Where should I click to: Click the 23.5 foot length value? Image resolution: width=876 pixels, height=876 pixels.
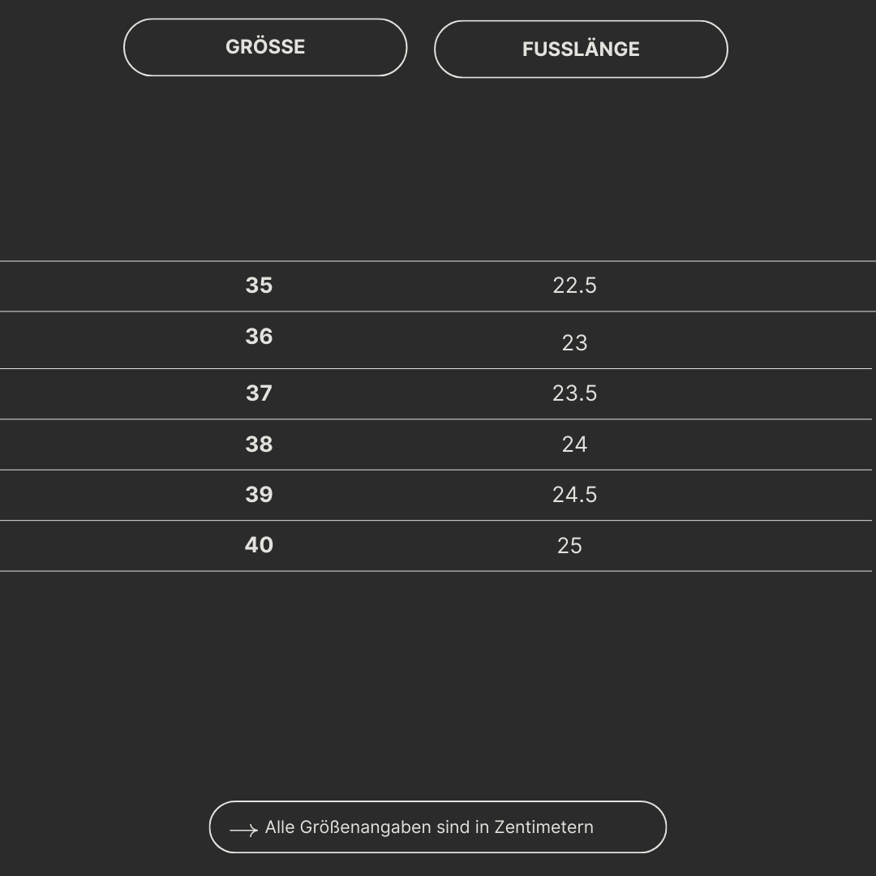coord(574,393)
